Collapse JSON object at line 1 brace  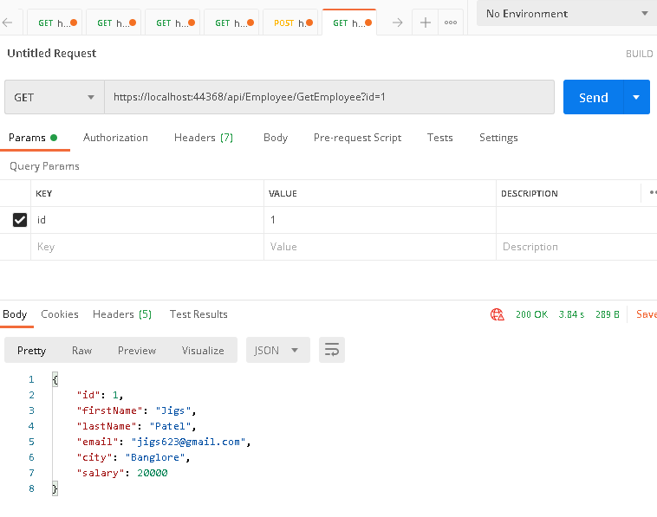[x=55, y=379]
